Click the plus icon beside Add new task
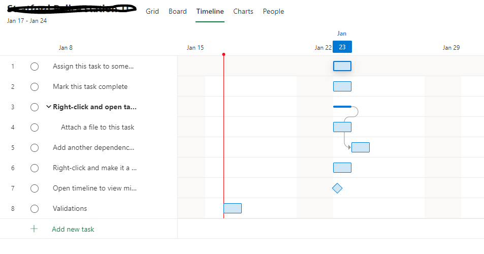 34,229
